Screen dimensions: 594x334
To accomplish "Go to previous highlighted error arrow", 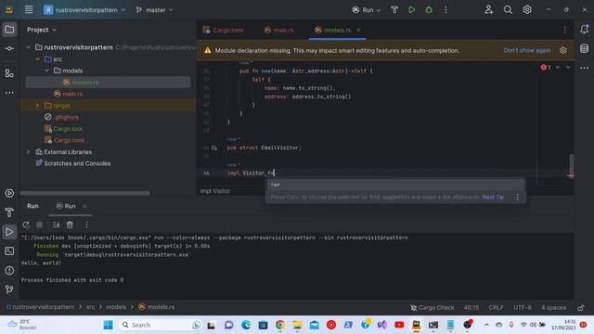I will pyautogui.click(x=558, y=68).
